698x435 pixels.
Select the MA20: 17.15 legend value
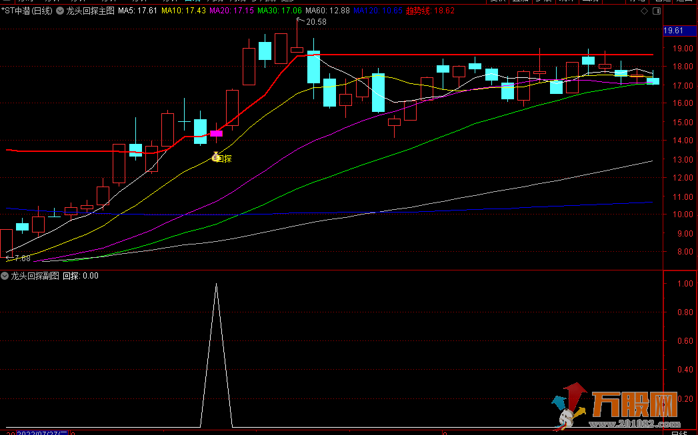[231, 11]
